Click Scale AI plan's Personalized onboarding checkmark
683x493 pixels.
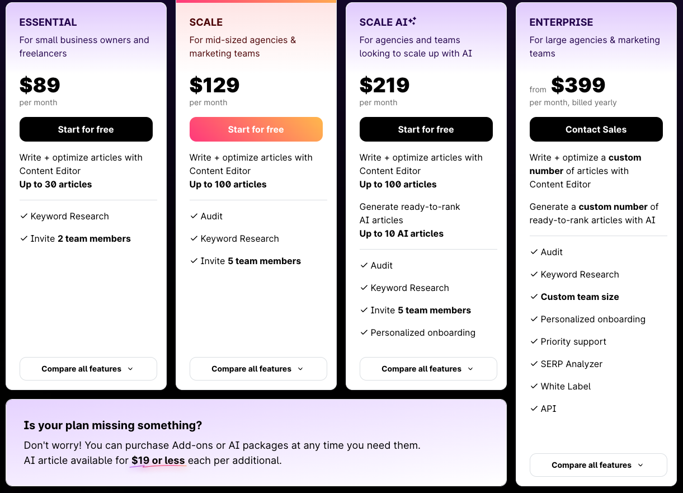click(x=364, y=332)
